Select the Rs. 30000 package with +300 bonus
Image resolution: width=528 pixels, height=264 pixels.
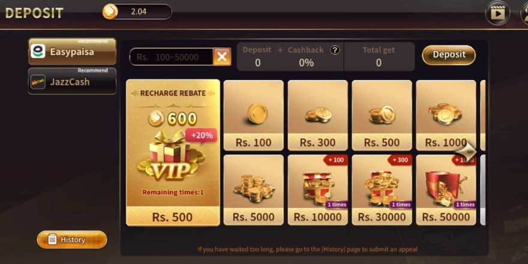coord(382,190)
